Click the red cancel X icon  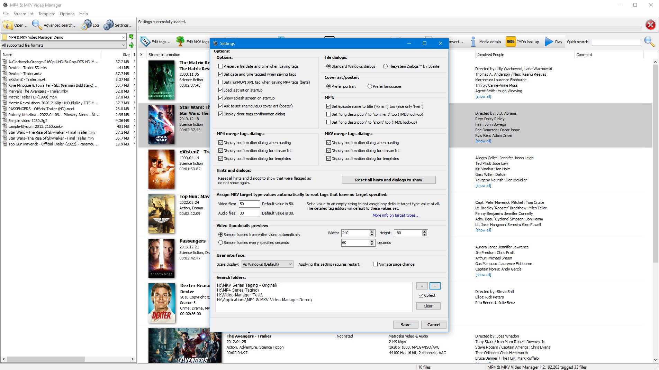[651, 25]
